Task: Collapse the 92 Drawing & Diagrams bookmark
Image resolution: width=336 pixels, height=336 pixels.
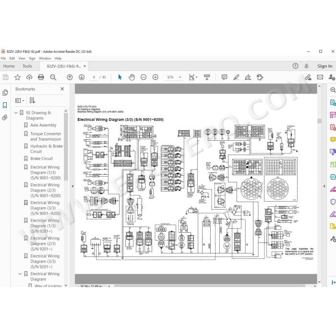Action: [x=16, y=113]
